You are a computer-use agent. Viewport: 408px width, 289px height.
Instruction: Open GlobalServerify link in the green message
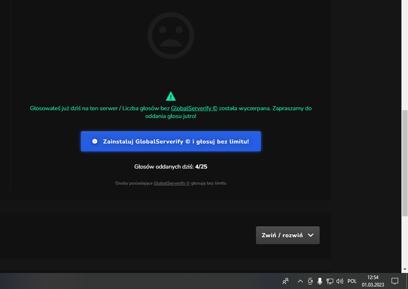(x=194, y=108)
